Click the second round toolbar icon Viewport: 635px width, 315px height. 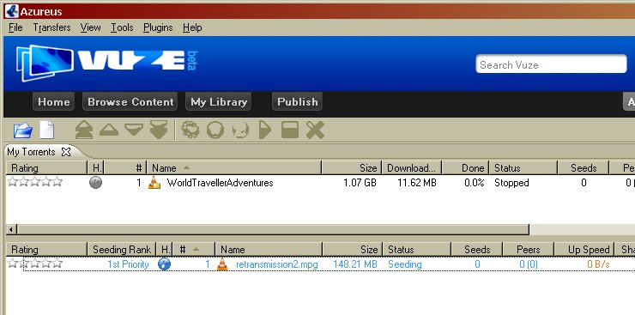coord(215,130)
